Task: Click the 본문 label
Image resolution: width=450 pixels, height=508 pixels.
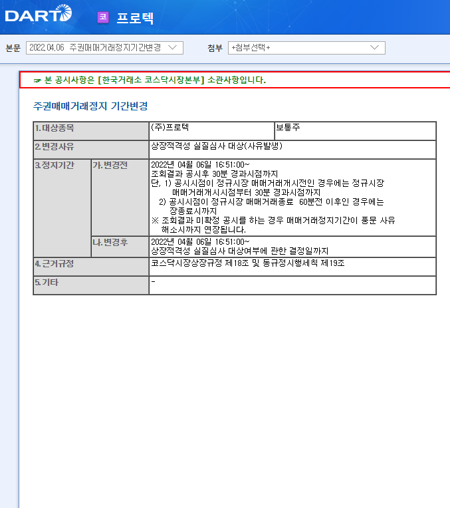Action: 13,48
